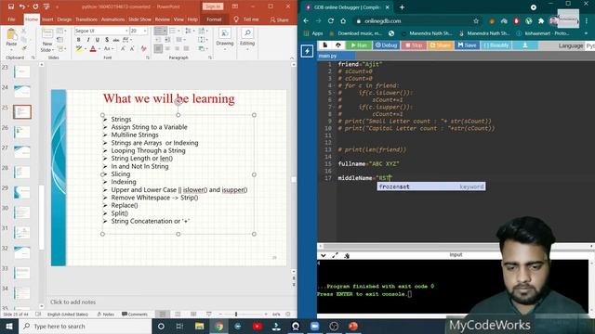This screenshot has height=334, width=595.
Task: Undo the last action in PowerPoint
Action: 21,6
